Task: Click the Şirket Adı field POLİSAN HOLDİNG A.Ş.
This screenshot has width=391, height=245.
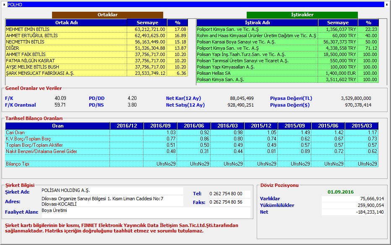Action: pyautogui.click(x=112, y=191)
